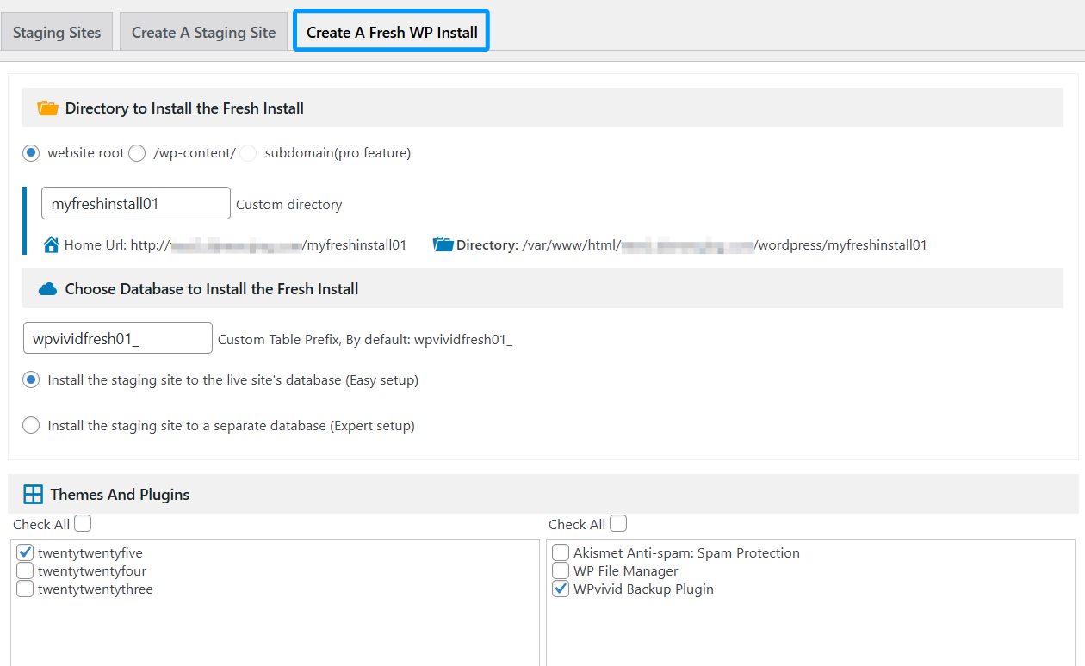Choose separate database Expert setup option
The width and height of the screenshot is (1085, 666).
(x=32, y=425)
